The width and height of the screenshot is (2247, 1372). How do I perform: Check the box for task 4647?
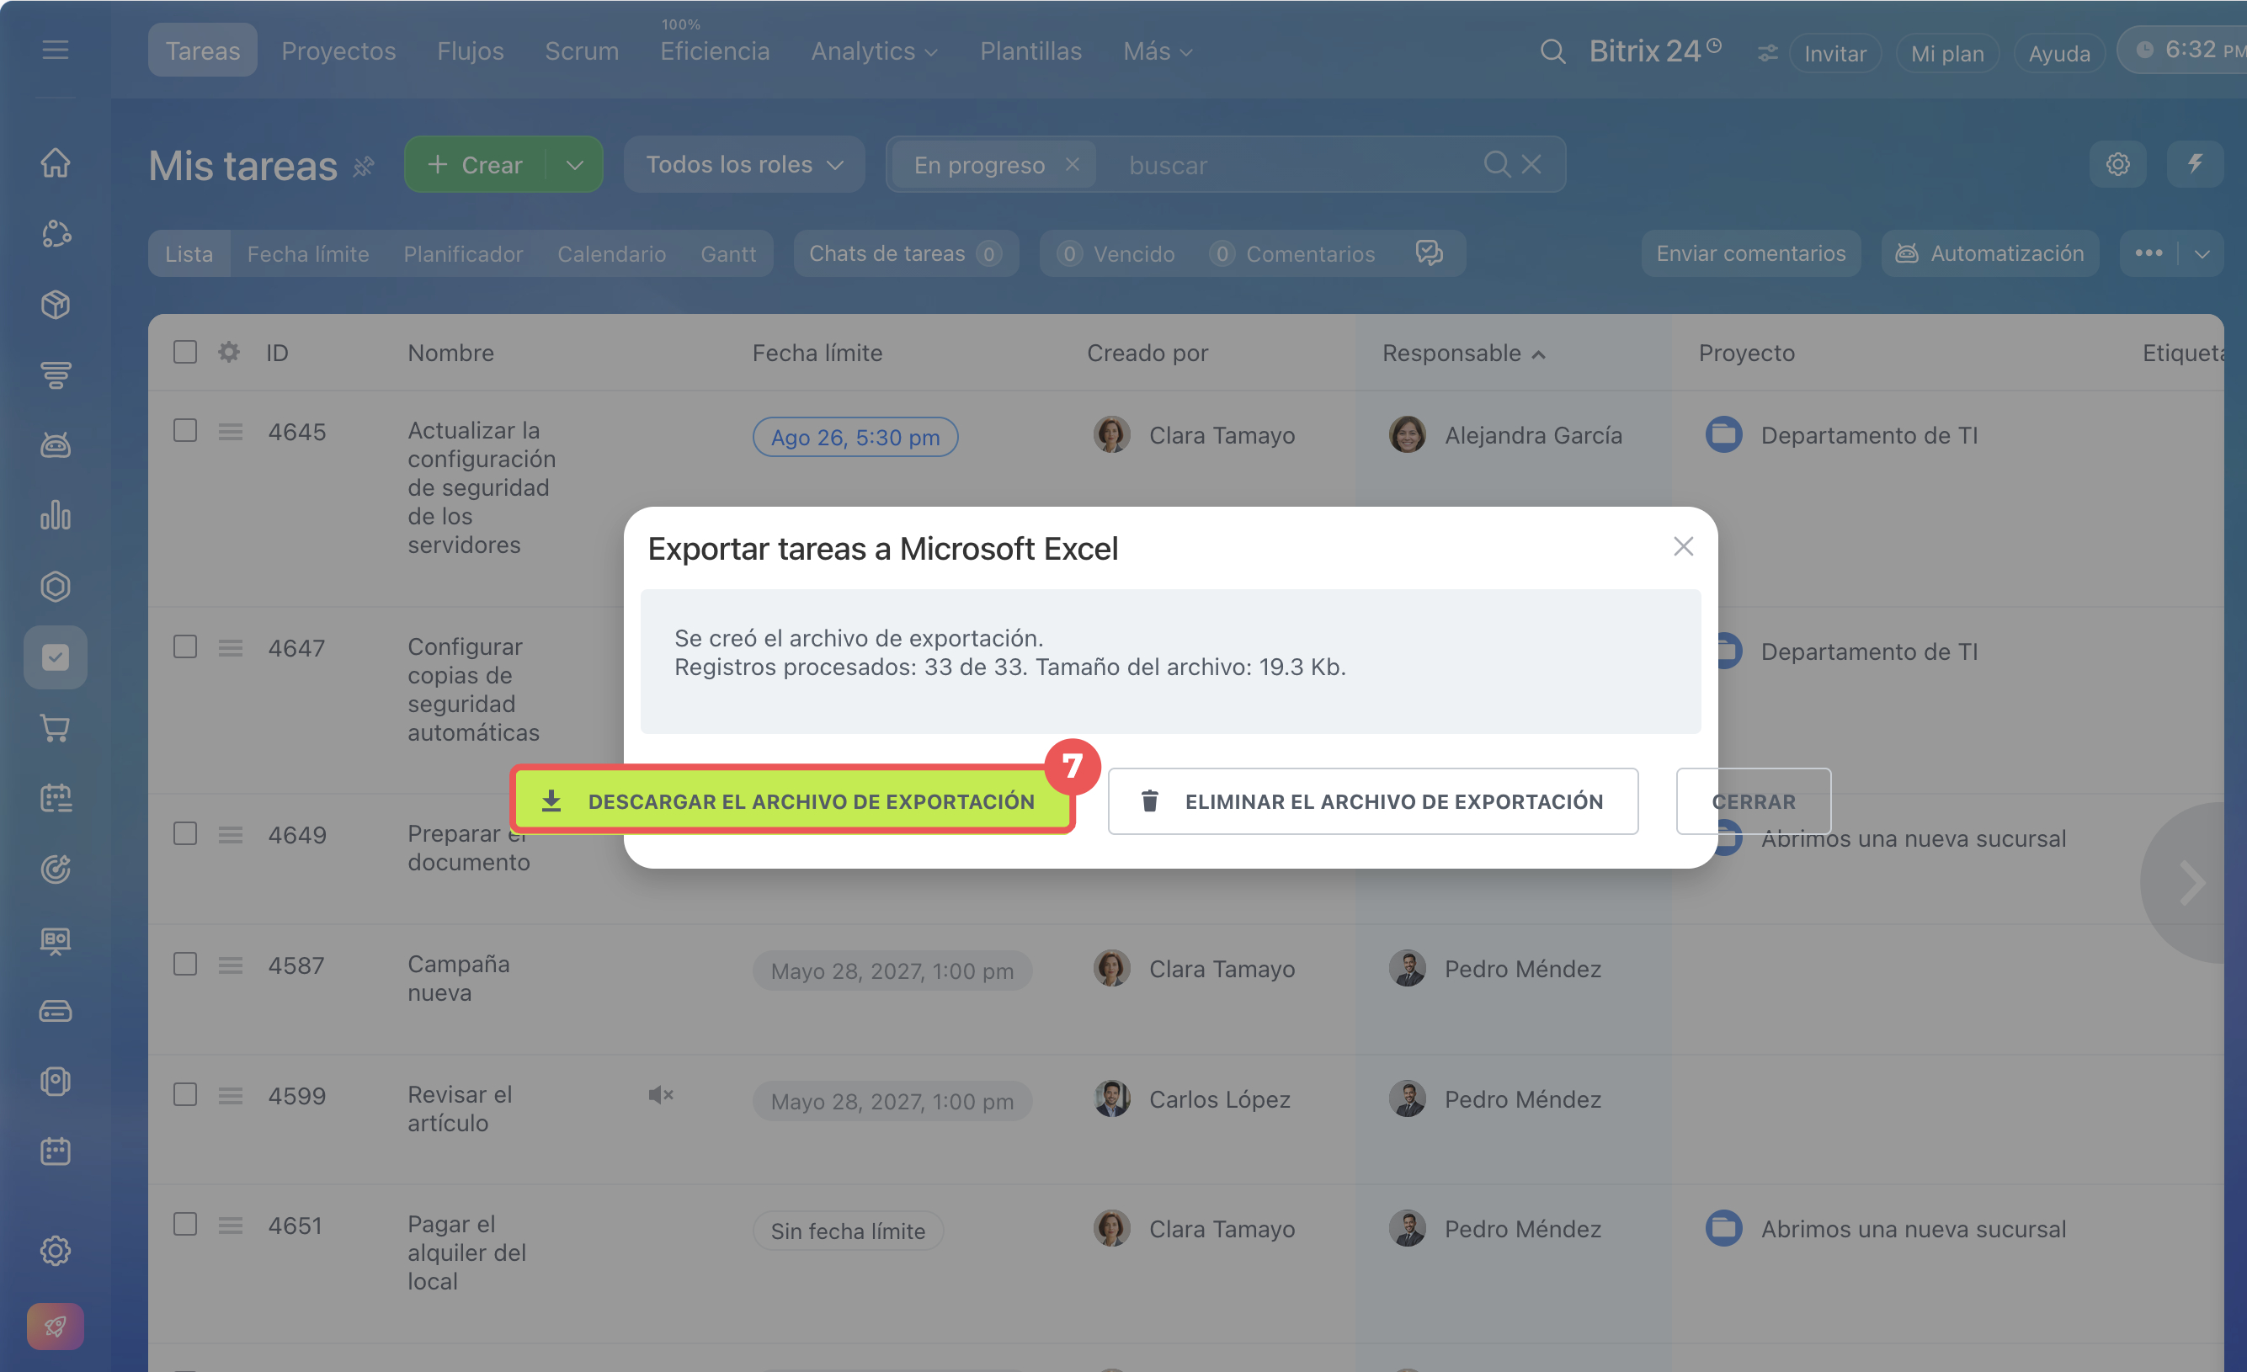click(185, 646)
